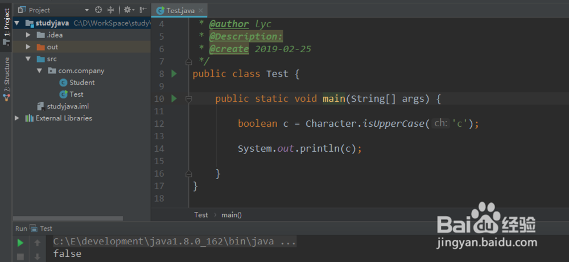Select the out folder row

pyautogui.click(x=81, y=47)
